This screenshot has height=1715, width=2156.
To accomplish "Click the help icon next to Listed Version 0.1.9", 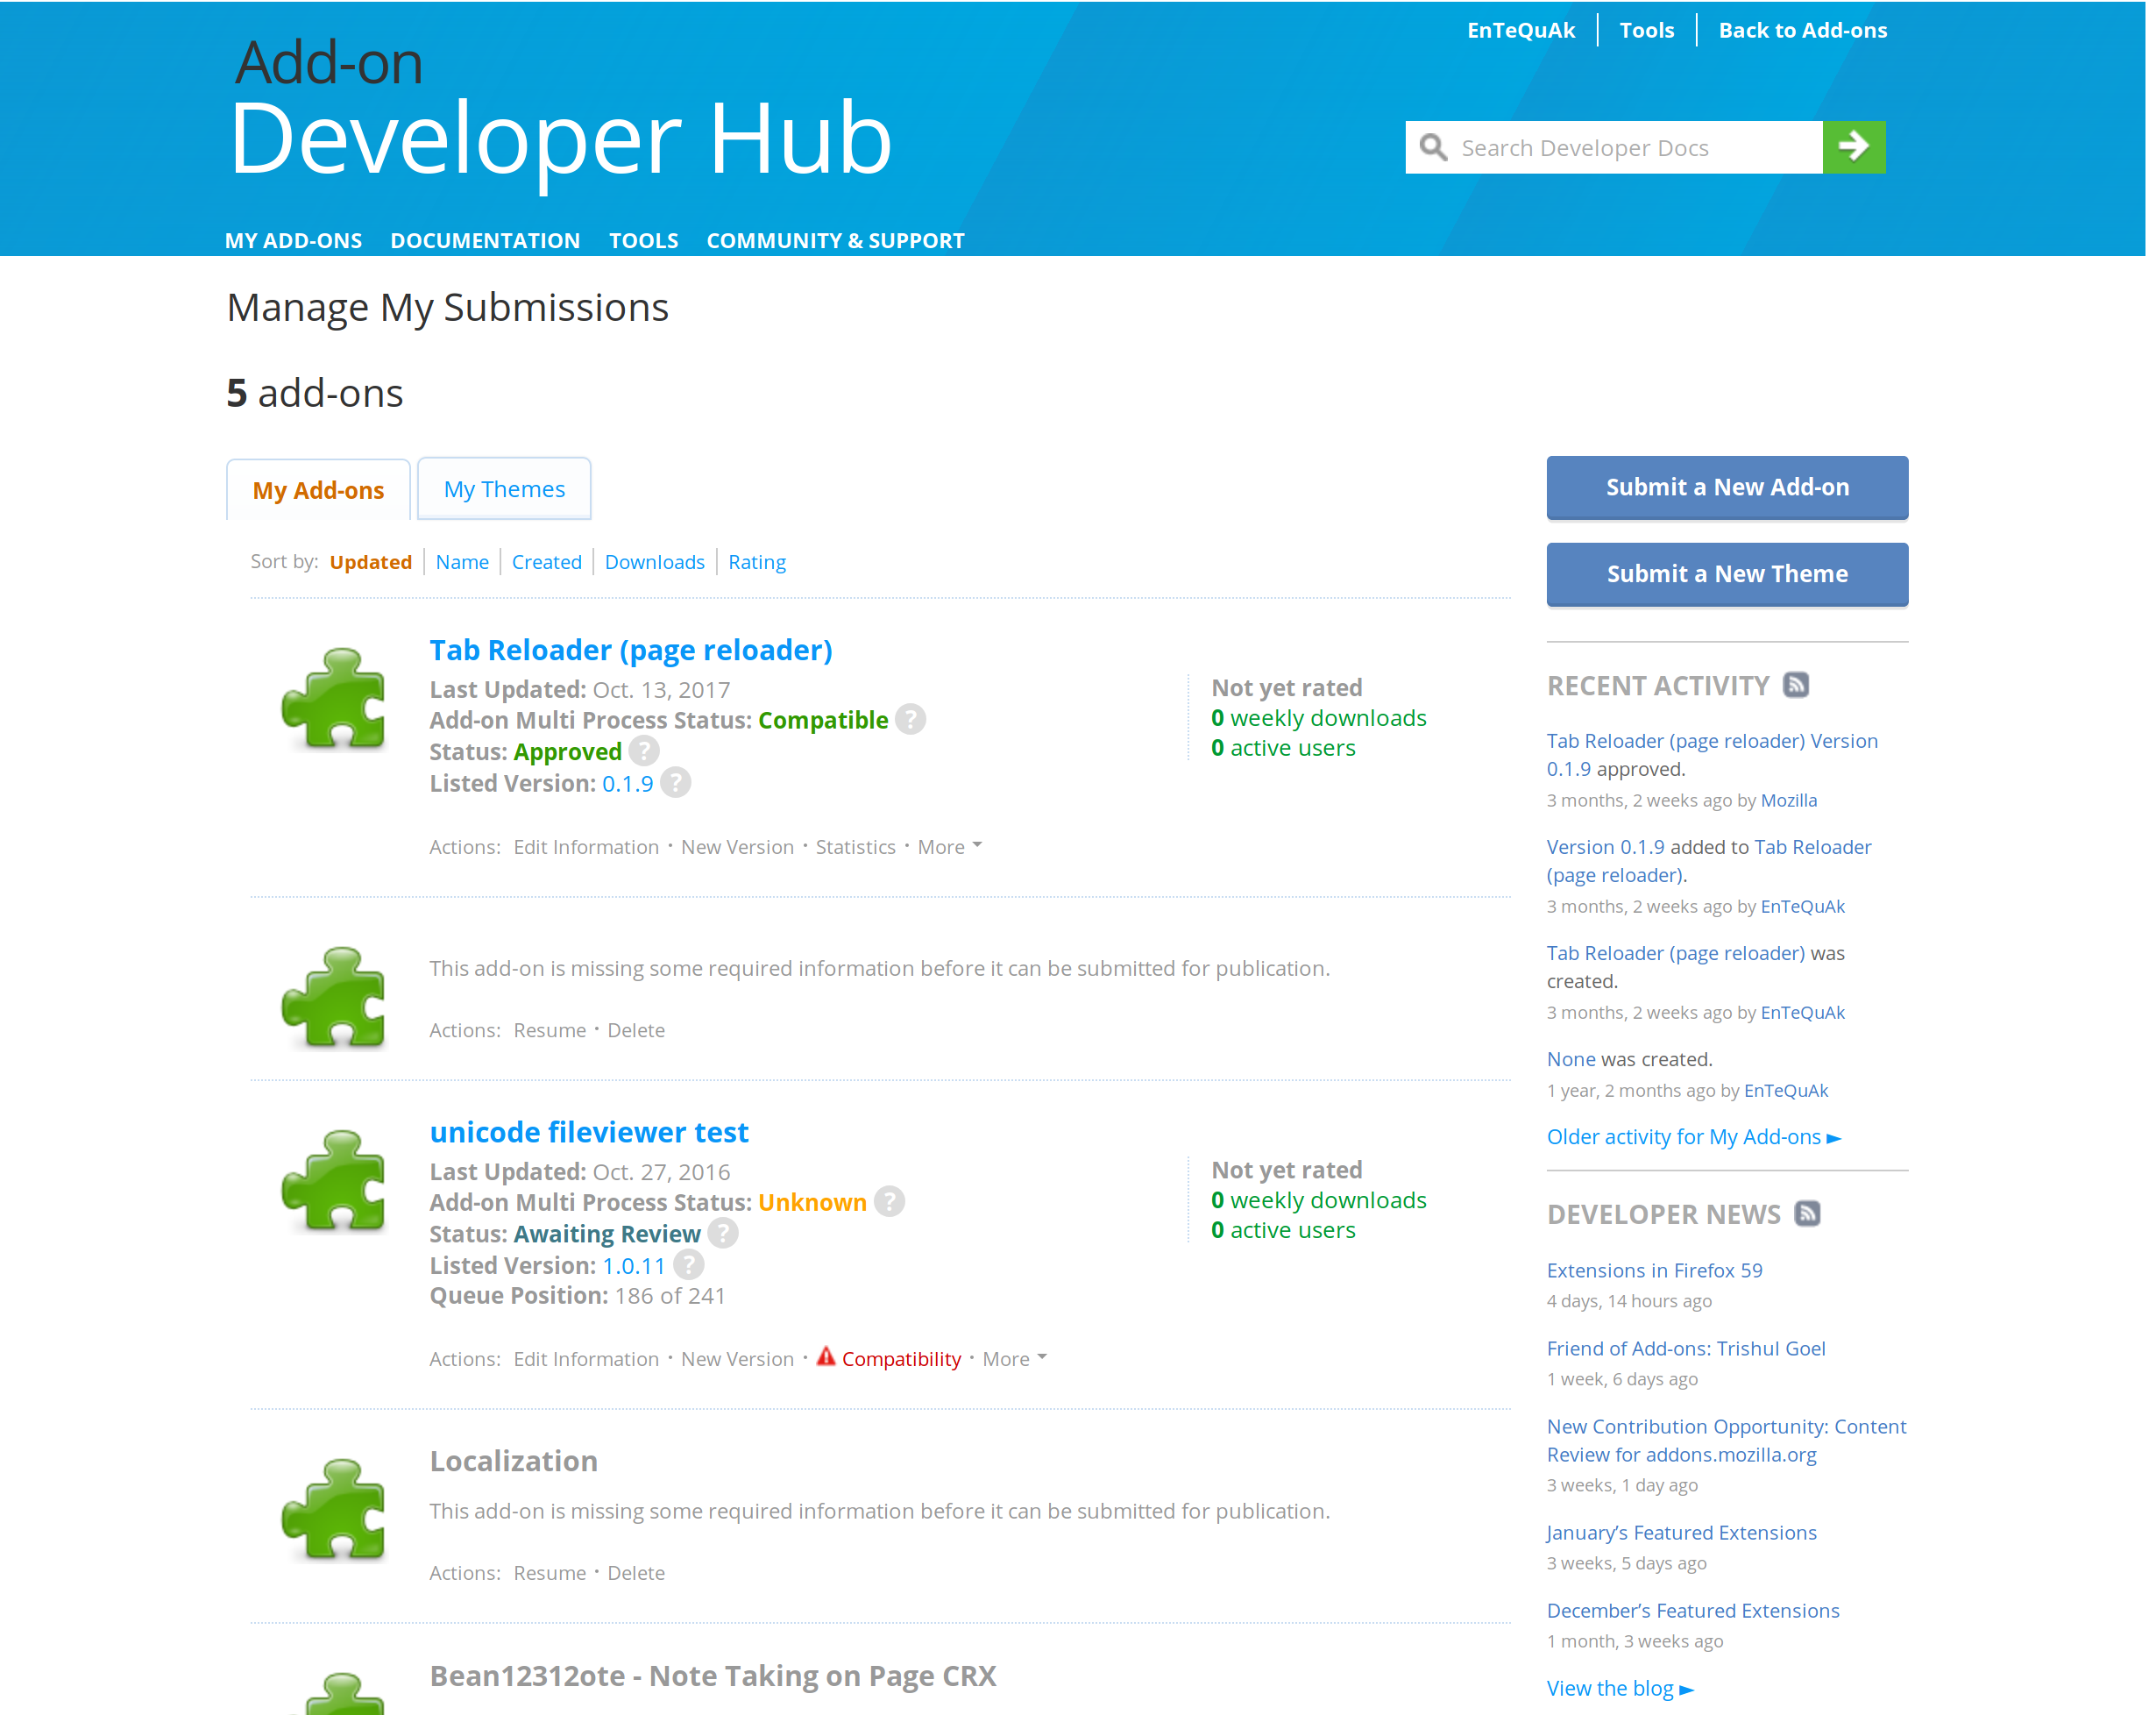I will coord(677,784).
